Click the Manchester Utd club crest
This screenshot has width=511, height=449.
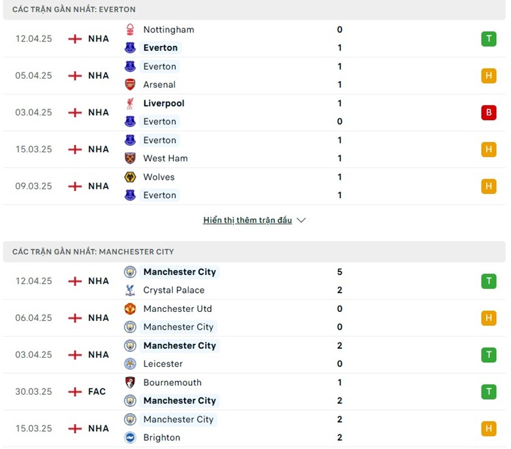click(x=130, y=309)
